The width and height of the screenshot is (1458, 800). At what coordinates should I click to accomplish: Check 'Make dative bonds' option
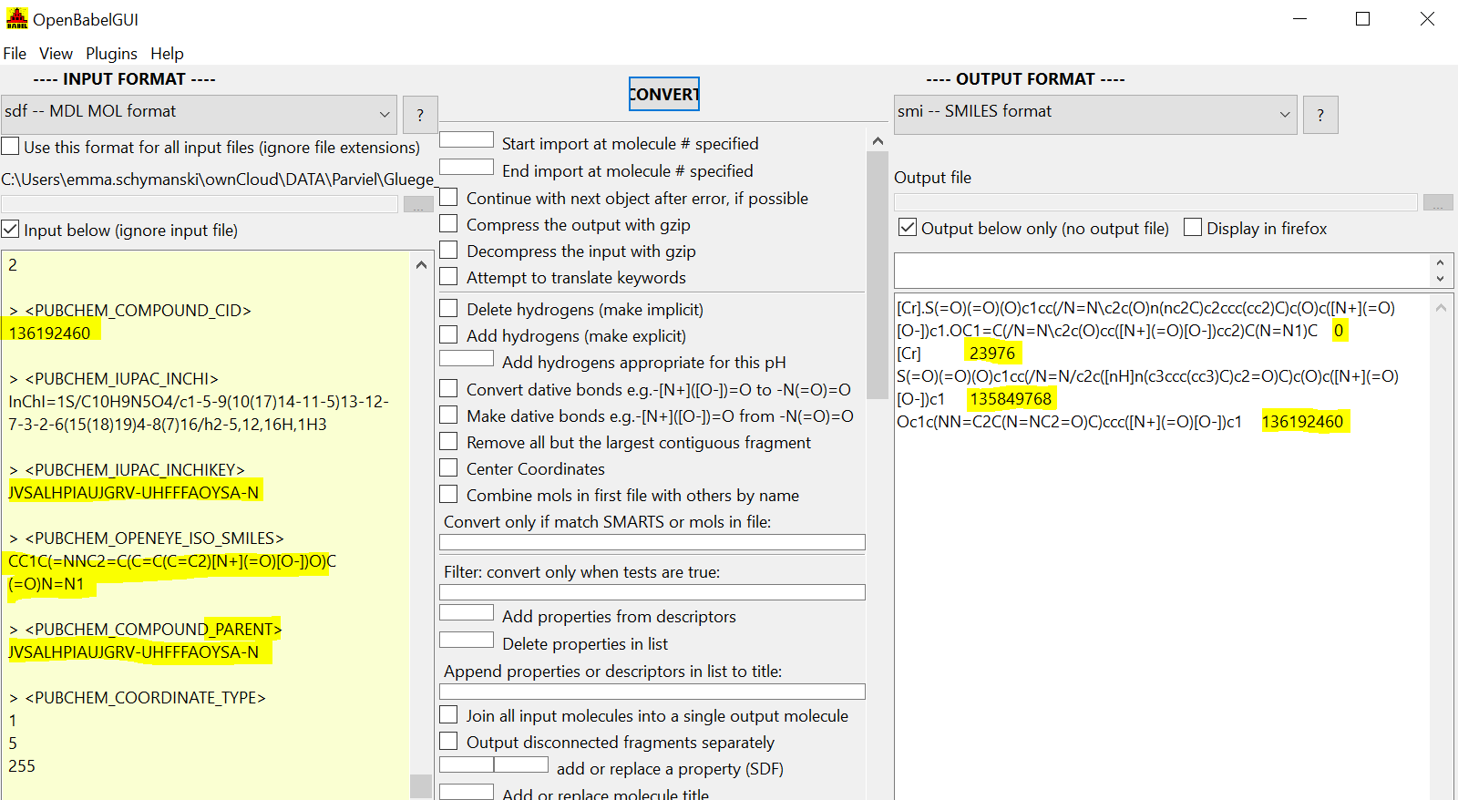point(448,415)
